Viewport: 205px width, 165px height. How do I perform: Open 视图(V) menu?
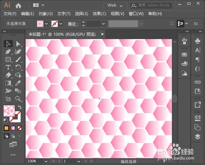point(117,14)
